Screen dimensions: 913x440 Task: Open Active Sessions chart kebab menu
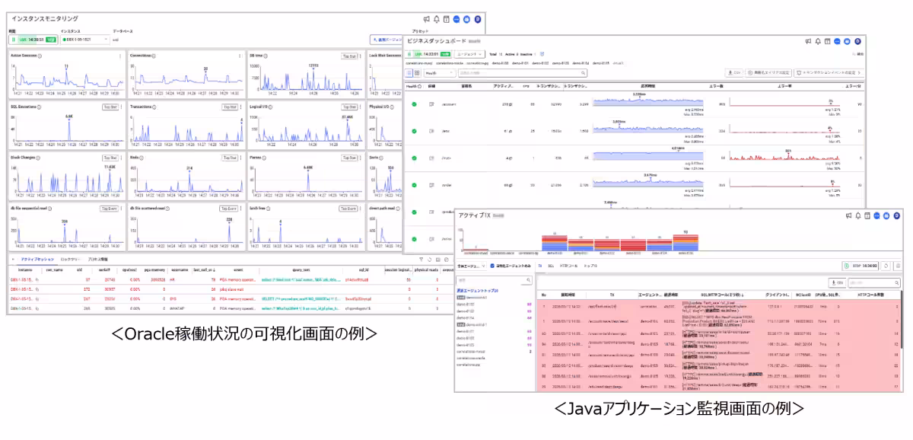[120, 56]
